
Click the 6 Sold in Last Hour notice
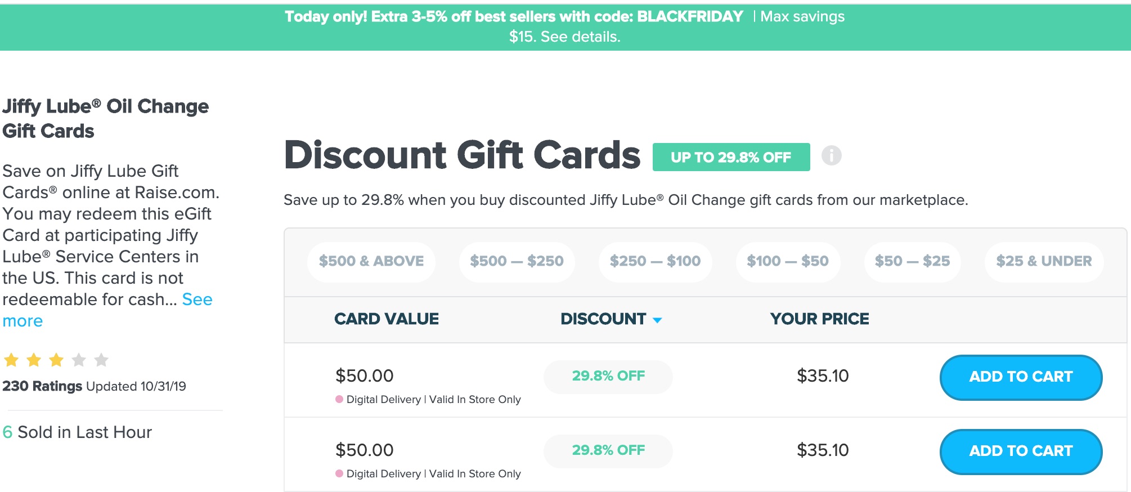pyautogui.click(x=77, y=432)
